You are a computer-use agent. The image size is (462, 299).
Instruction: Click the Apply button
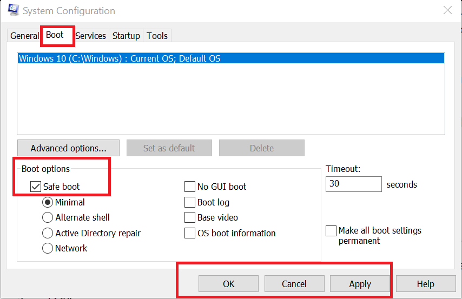(x=360, y=284)
